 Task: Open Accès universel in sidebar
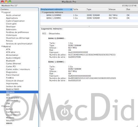(13, 15)
